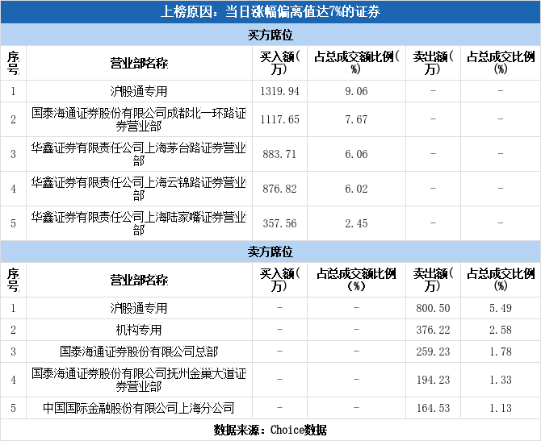541x441 pixels.
Task: Select the 买方席位 section header
Action: (x=270, y=35)
